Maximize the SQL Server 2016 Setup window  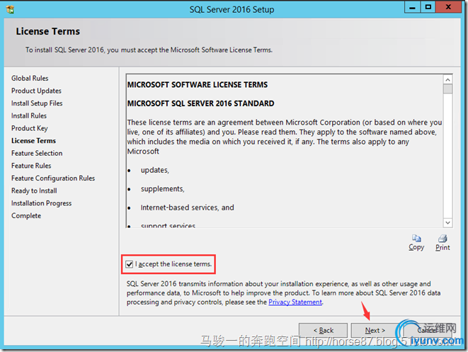pyautogui.click(x=428, y=7)
